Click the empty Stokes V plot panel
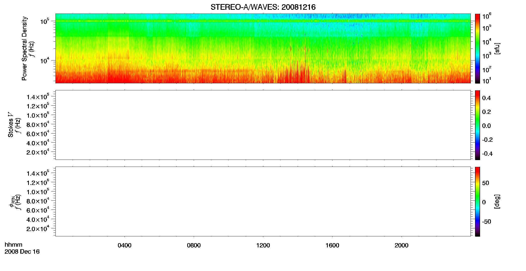Viewport: 526px width, 271px height. click(263, 125)
